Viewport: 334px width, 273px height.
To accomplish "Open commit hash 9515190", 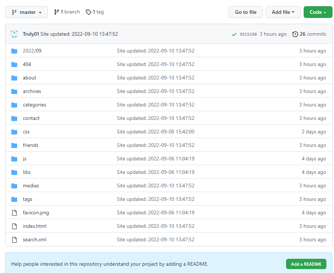I will (x=248, y=34).
